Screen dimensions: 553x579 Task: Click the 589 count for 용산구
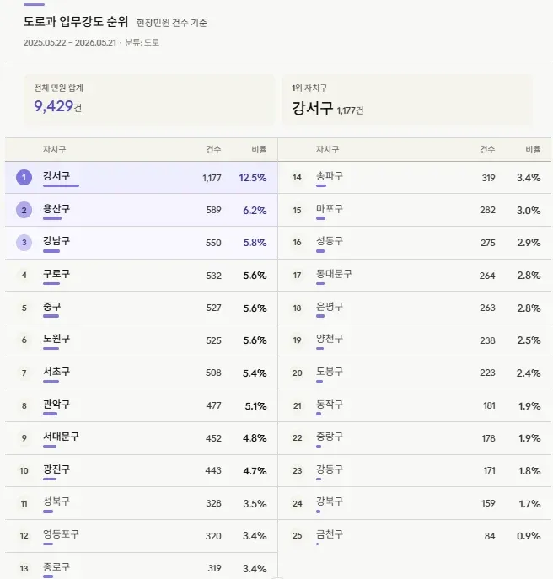[x=213, y=210]
